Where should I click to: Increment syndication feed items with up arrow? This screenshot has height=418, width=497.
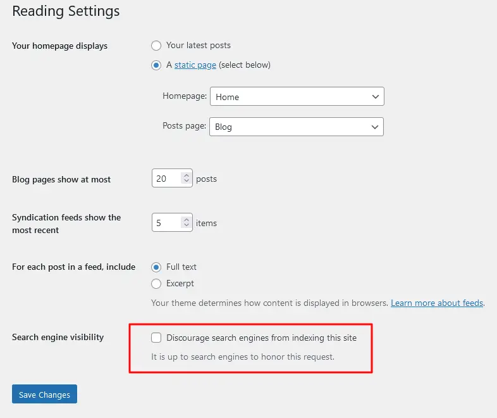[186, 220]
